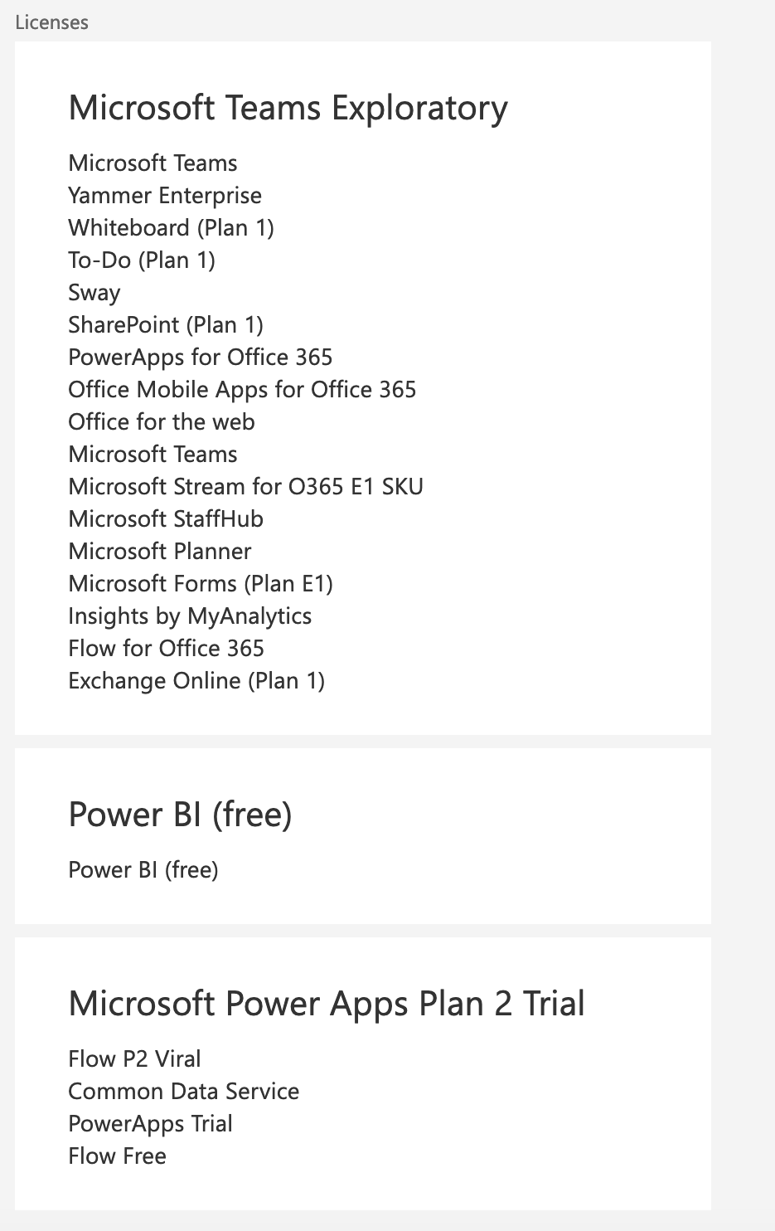775x1231 pixels.
Task: Select Insights by MyAnalytics entry
Action: [190, 616]
